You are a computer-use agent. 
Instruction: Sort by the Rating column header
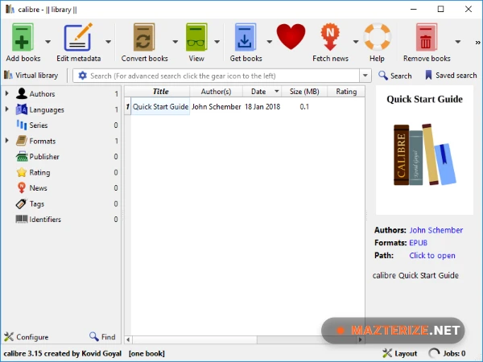(x=346, y=92)
